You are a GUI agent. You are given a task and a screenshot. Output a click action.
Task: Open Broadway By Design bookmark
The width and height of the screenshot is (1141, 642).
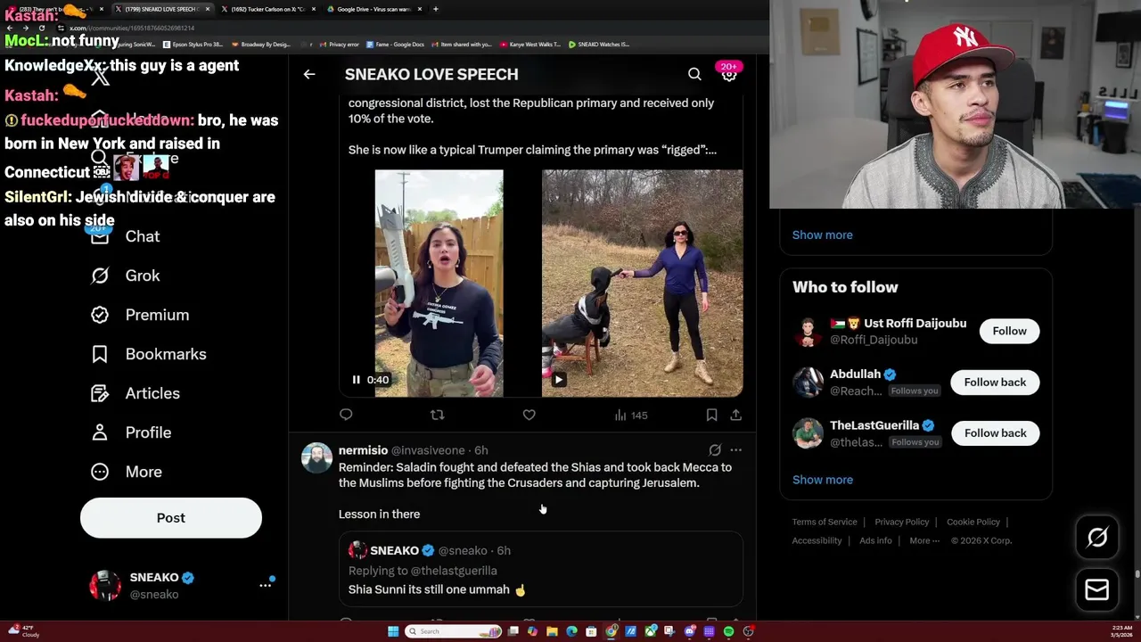coord(260,44)
